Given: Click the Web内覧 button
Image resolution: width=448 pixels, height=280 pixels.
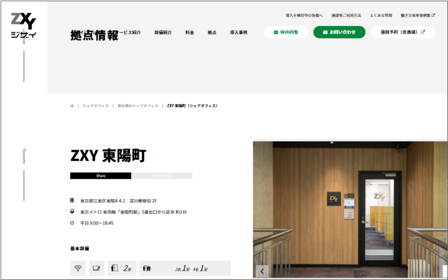Looking at the screenshot, I should [286, 32].
